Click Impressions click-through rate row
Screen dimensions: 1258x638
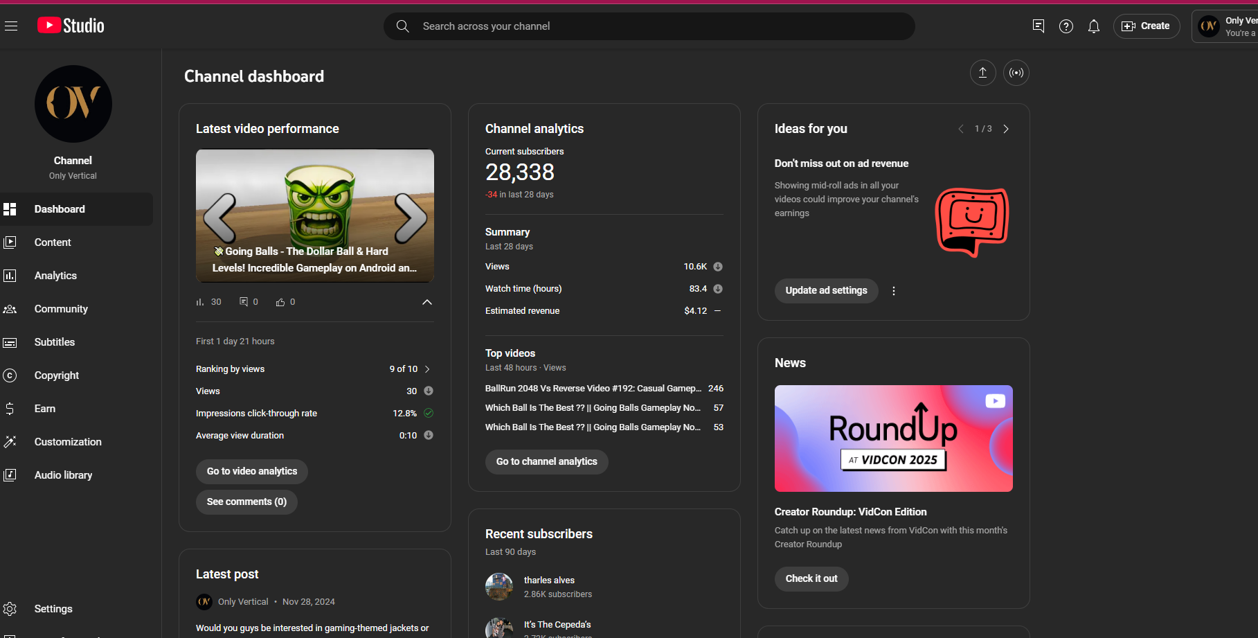point(315,414)
